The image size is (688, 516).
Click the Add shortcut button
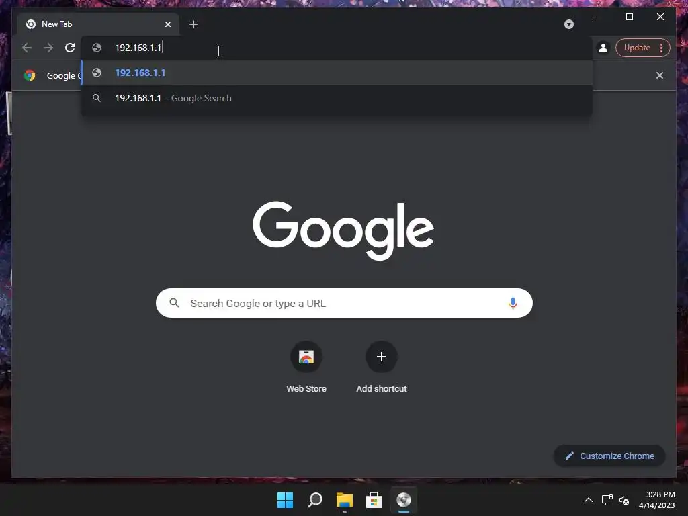(x=382, y=368)
